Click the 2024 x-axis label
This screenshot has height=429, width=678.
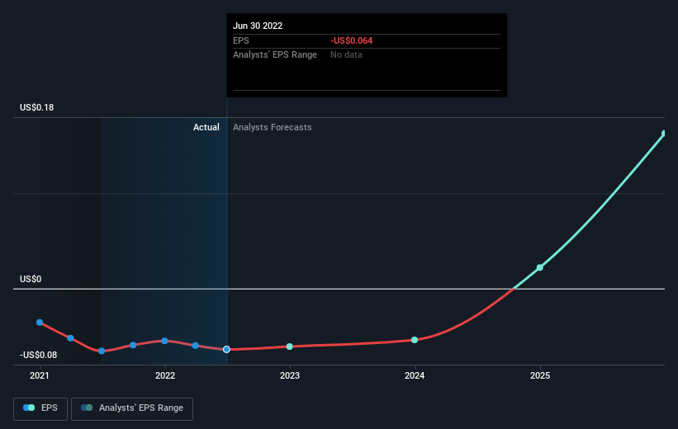click(x=415, y=375)
